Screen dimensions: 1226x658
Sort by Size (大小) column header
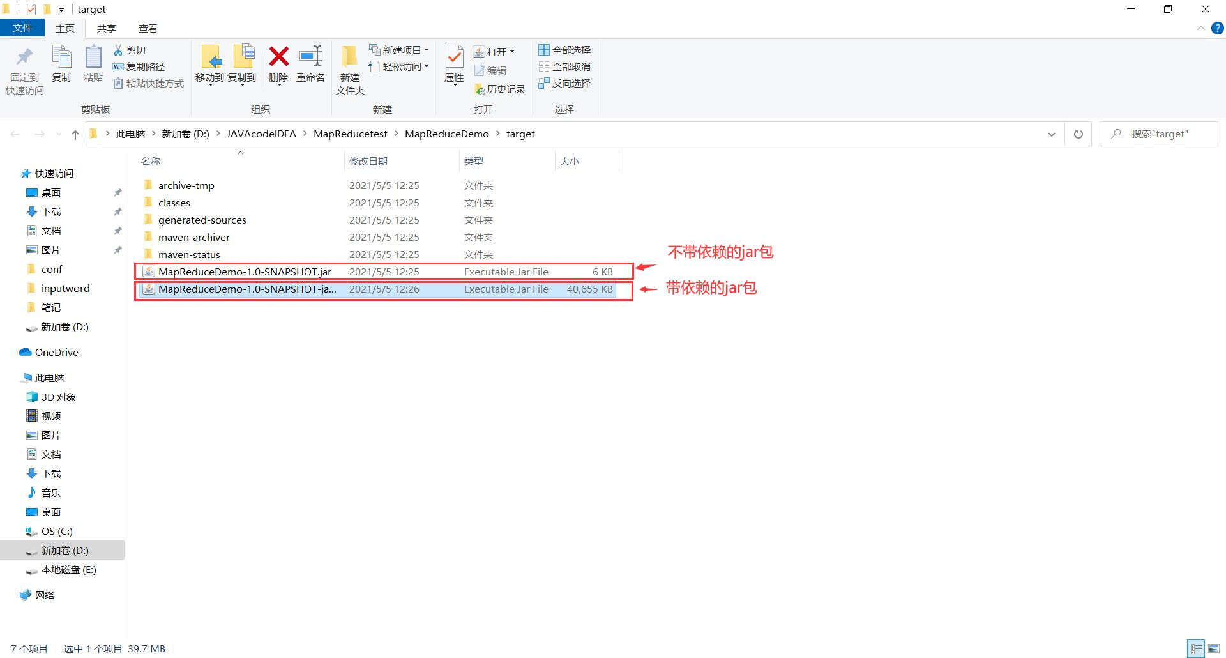(x=587, y=161)
